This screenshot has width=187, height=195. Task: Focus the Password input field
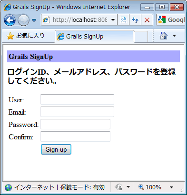click(x=75, y=124)
